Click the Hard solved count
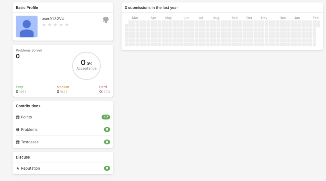The width and height of the screenshot is (326, 181). (105, 92)
